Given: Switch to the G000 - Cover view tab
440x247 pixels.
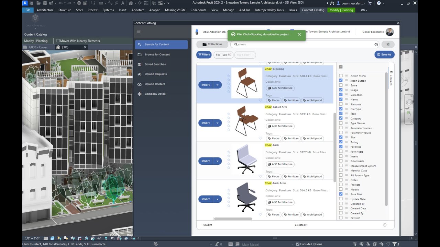Looking at the screenshot, I should [x=38, y=47].
